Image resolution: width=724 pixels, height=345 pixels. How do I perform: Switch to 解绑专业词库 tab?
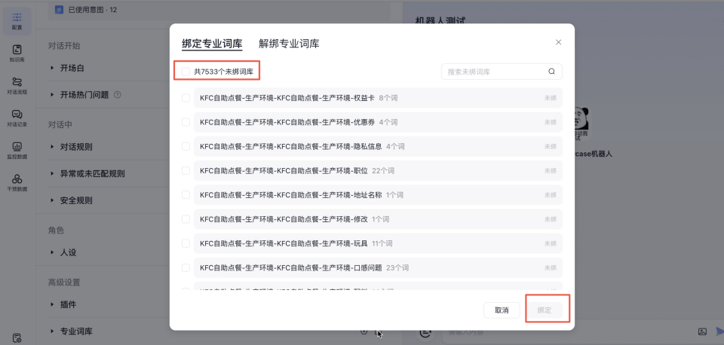point(289,44)
